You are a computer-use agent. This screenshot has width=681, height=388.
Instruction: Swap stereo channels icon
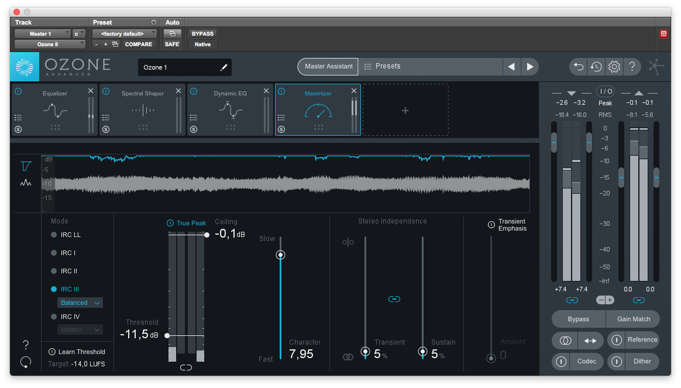590,341
